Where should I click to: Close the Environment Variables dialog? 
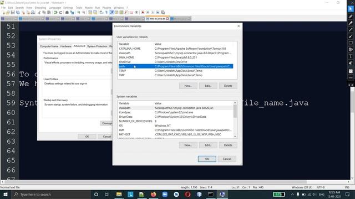click(x=239, y=26)
